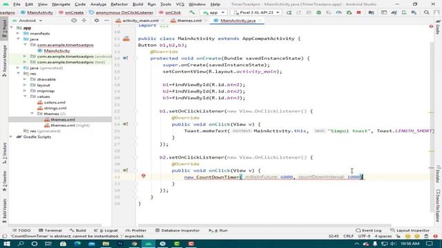Toggle tool window bars icon in status bar corner
442x248 pixels.
click(4, 236)
